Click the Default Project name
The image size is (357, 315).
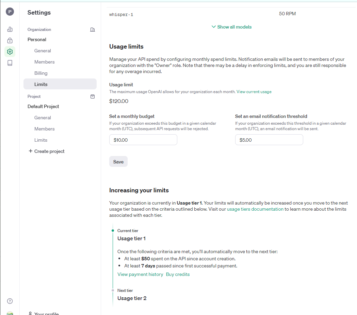click(43, 107)
